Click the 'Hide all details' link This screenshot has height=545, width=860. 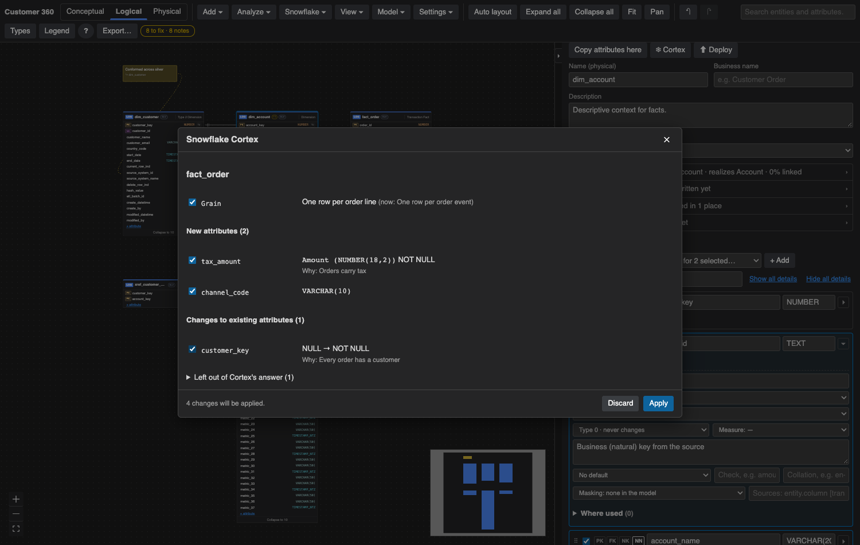pyautogui.click(x=828, y=279)
